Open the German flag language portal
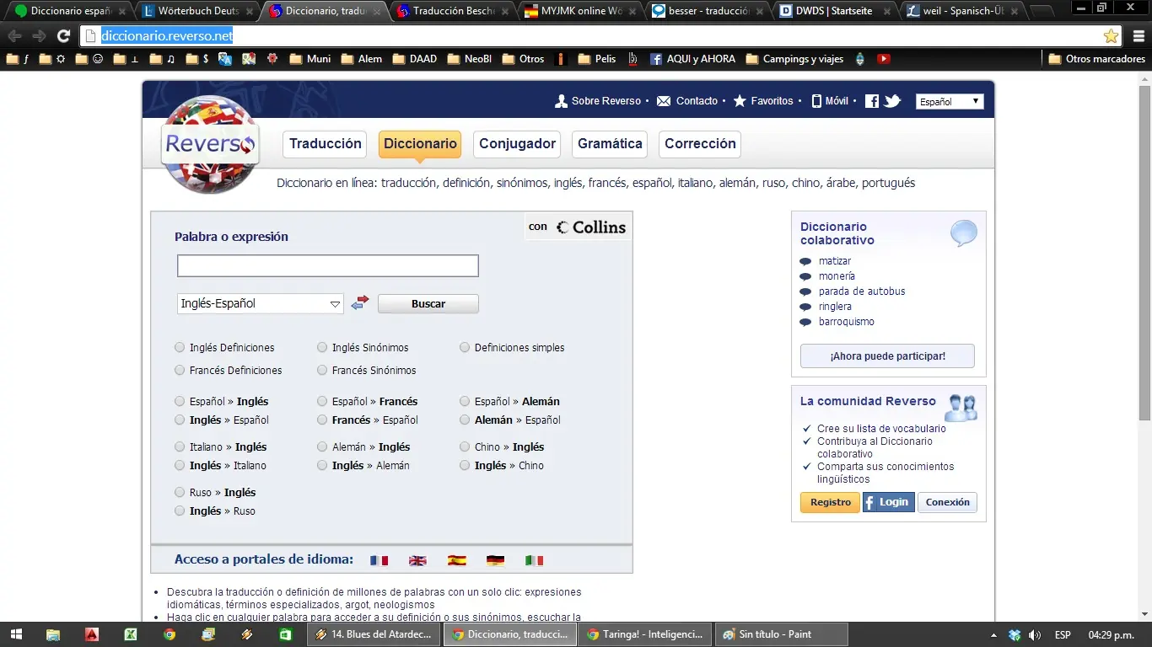 [496, 560]
